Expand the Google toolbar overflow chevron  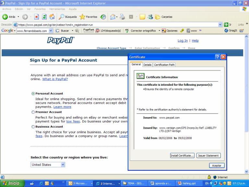200,31
